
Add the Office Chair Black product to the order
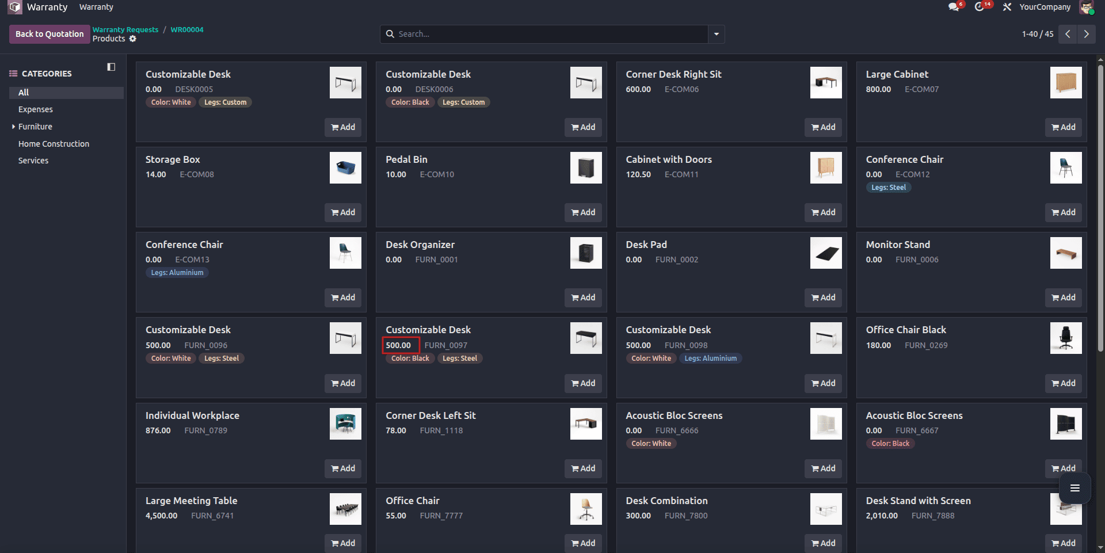pyautogui.click(x=1063, y=383)
